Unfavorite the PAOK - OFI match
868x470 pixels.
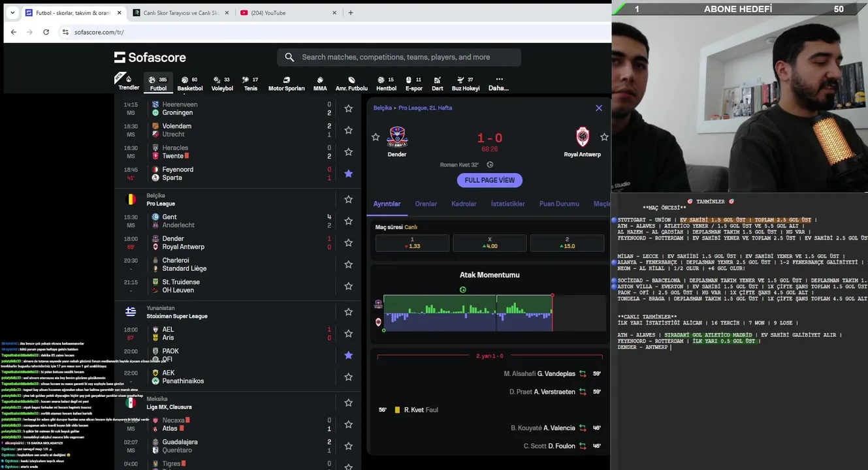348,355
